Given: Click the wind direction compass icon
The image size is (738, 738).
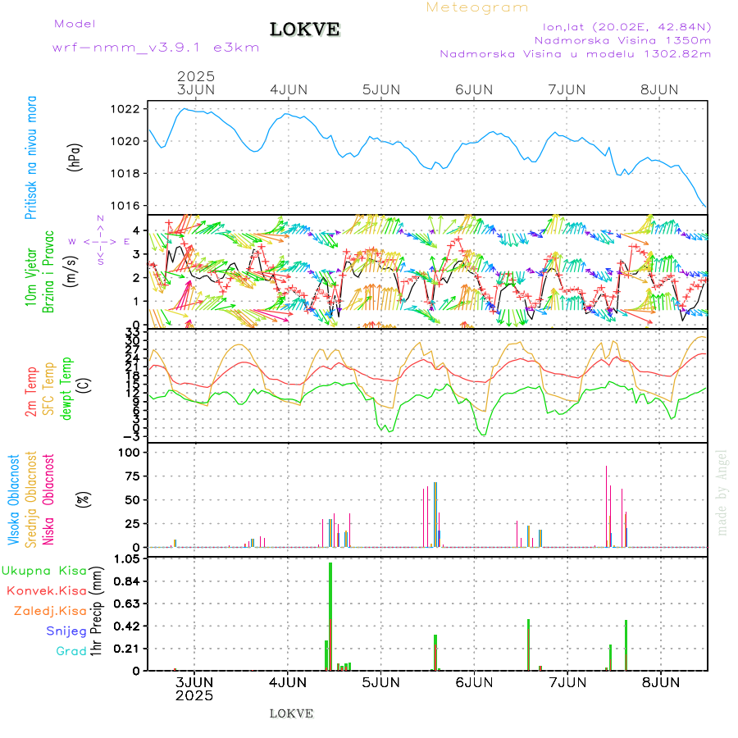Looking at the screenshot, I should point(99,241).
